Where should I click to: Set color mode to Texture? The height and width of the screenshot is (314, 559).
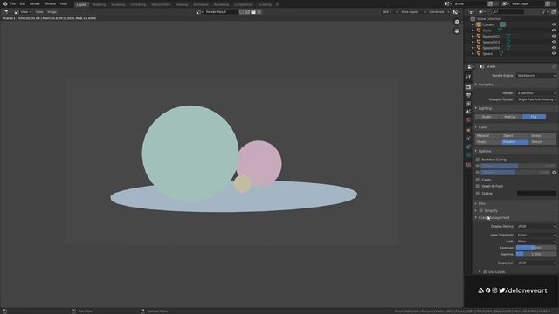[x=542, y=142]
